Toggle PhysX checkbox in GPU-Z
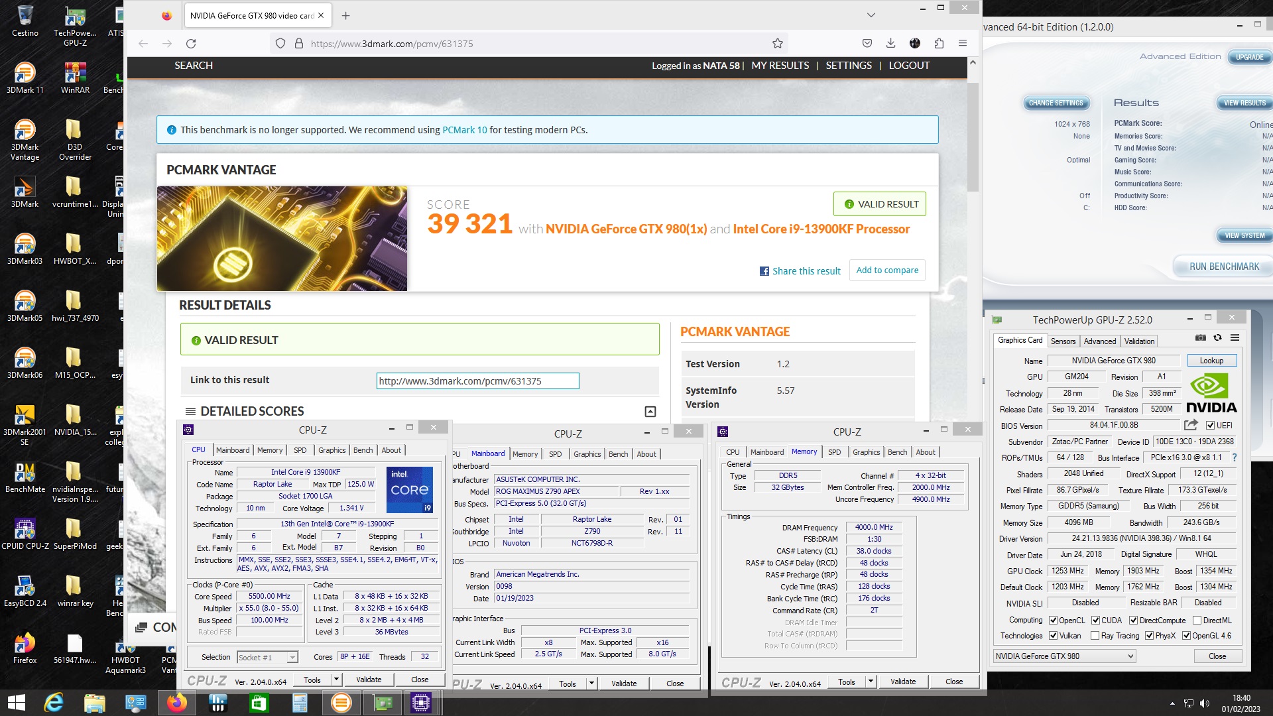 pyautogui.click(x=1149, y=636)
